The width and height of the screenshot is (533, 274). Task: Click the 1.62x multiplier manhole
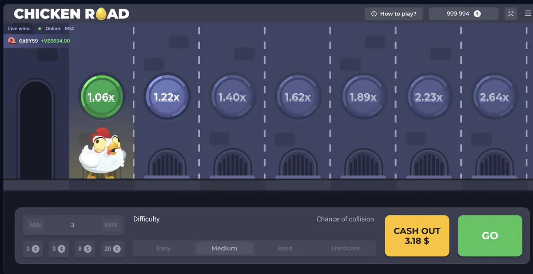click(298, 97)
